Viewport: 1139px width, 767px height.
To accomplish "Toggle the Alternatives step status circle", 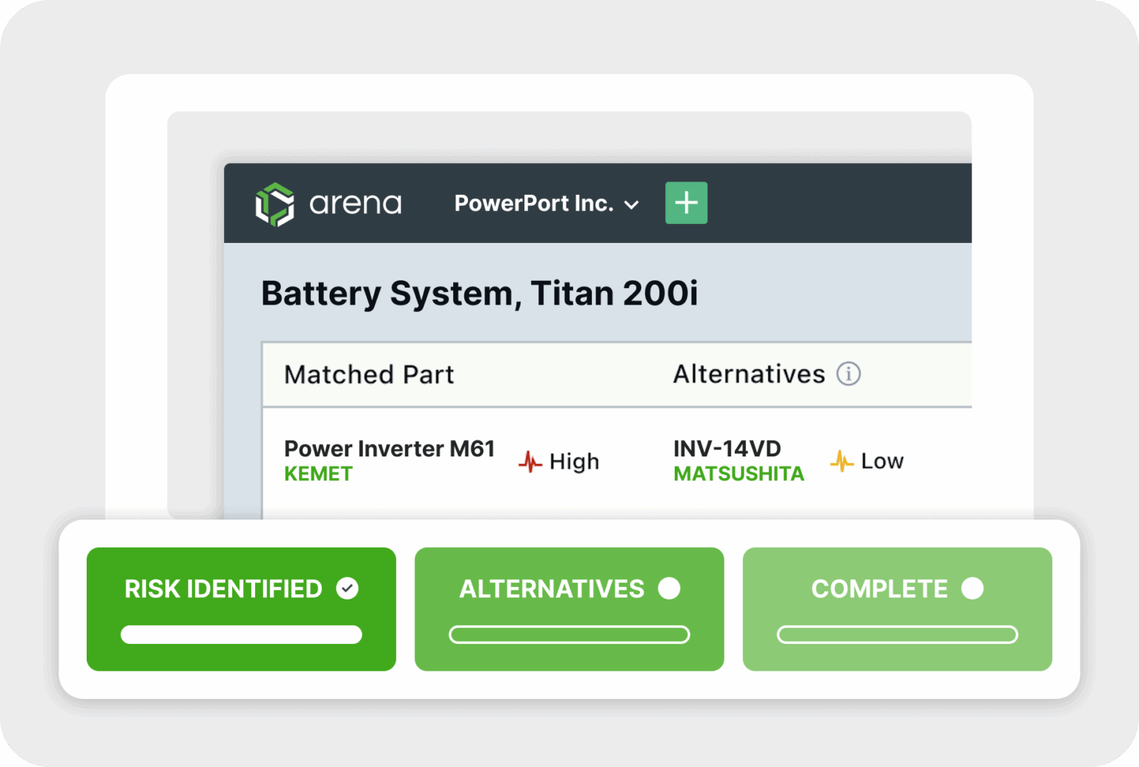I will coord(669,588).
